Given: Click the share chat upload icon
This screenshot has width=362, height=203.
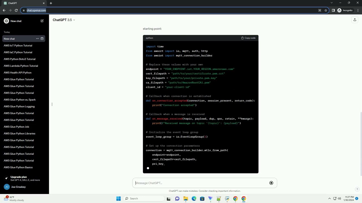Looking at the screenshot, I should 355,20.
